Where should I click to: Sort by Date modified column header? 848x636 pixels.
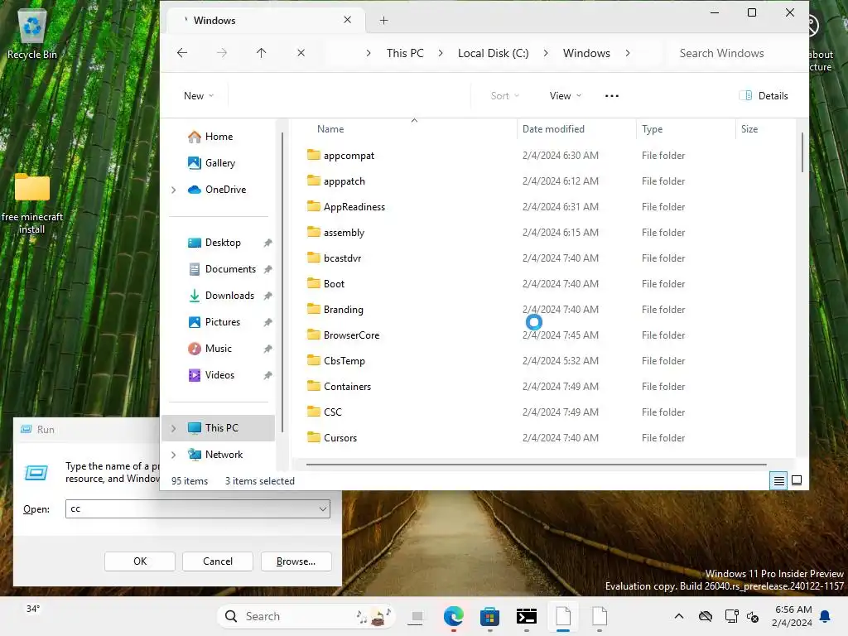coord(553,129)
